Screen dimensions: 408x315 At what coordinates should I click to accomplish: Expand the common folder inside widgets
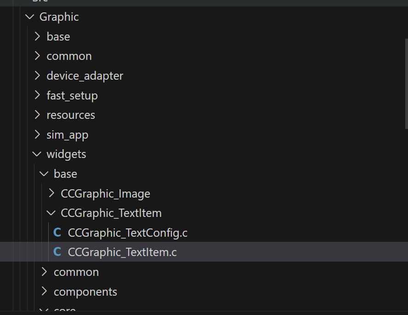coord(44,272)
